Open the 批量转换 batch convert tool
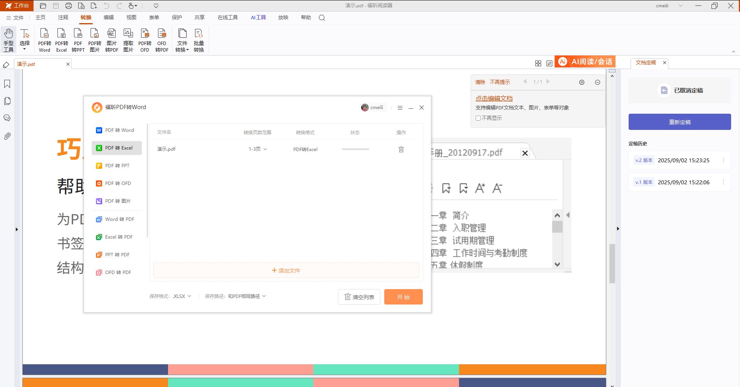Viewport: 740px width, 387px height. click(198, 40)
